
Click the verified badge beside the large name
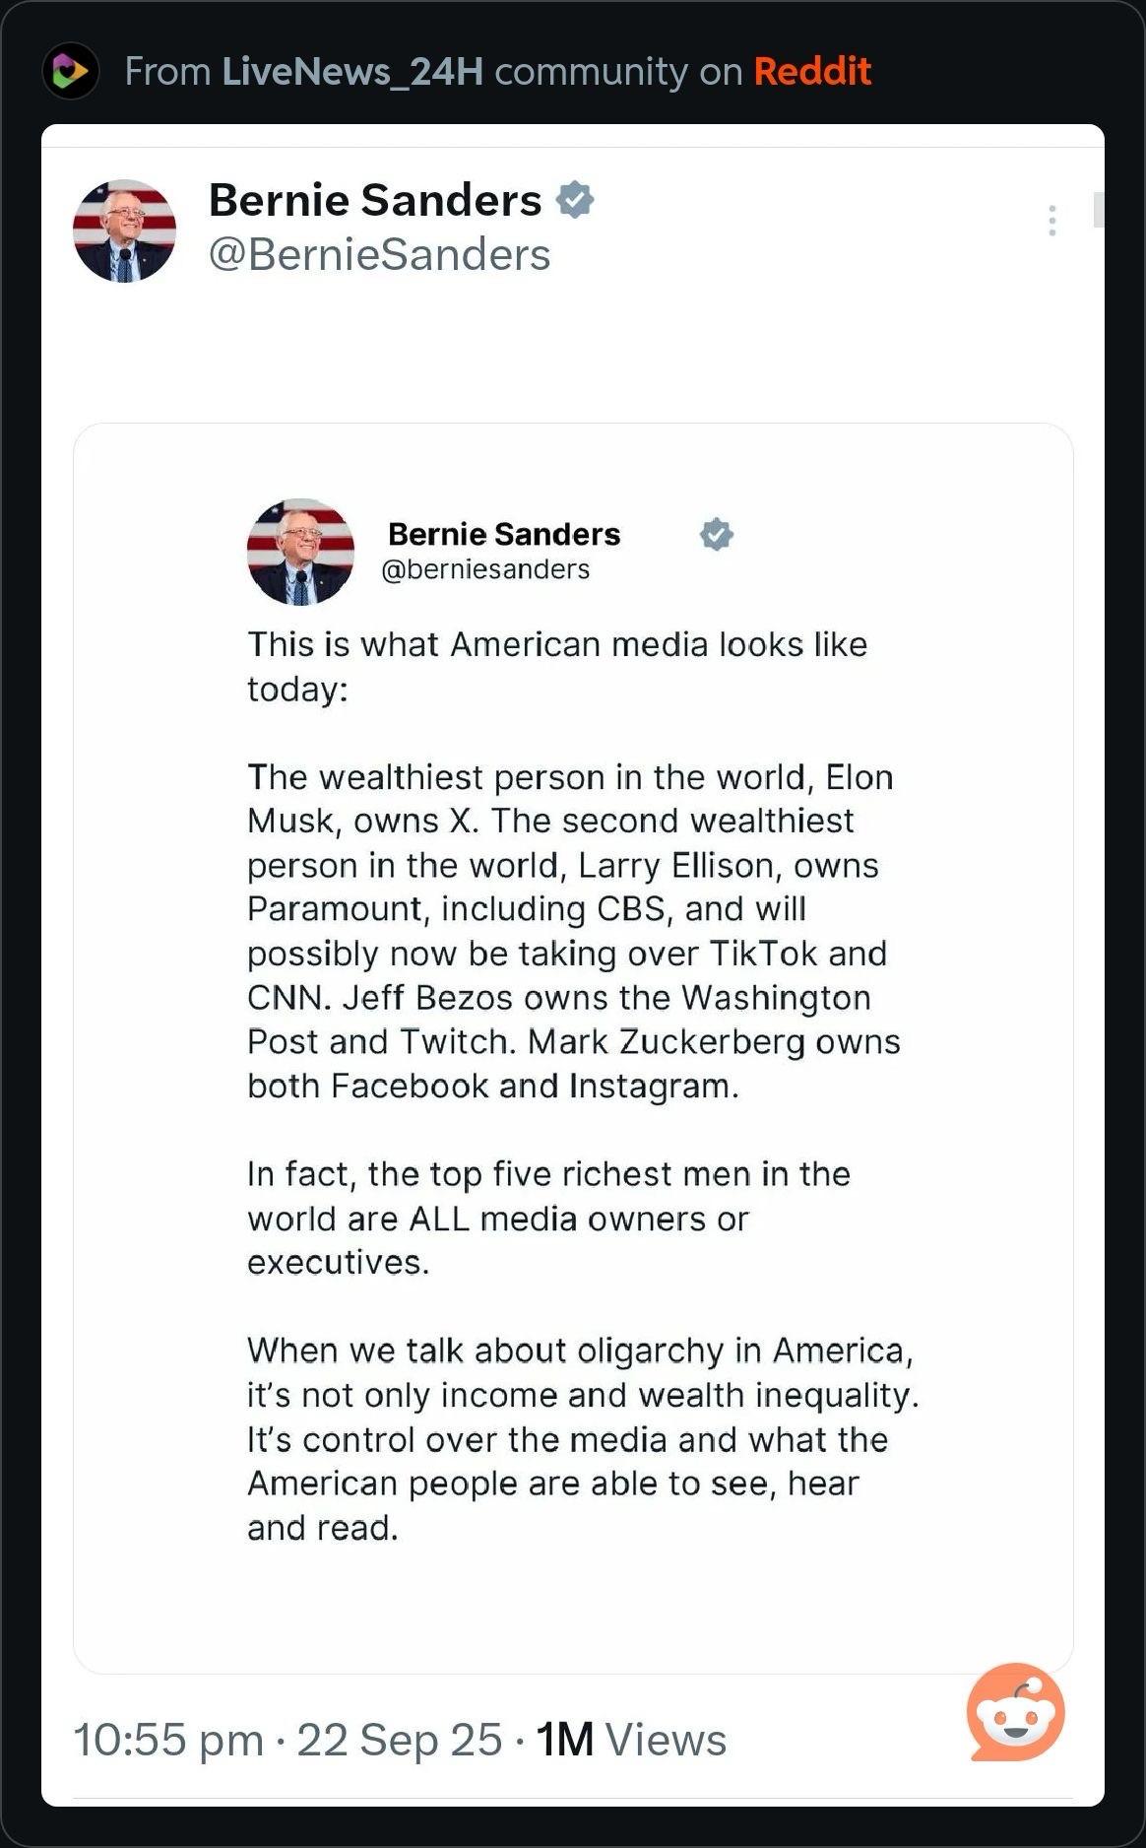[x=575, y=200]
